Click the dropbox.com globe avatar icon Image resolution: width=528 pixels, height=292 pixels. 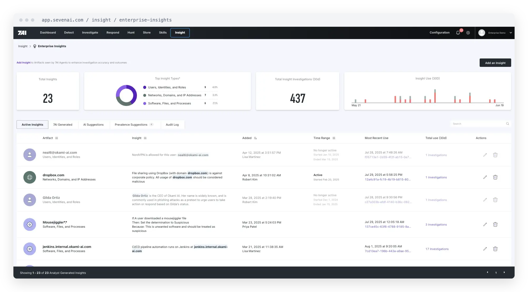tap(30, 177)
